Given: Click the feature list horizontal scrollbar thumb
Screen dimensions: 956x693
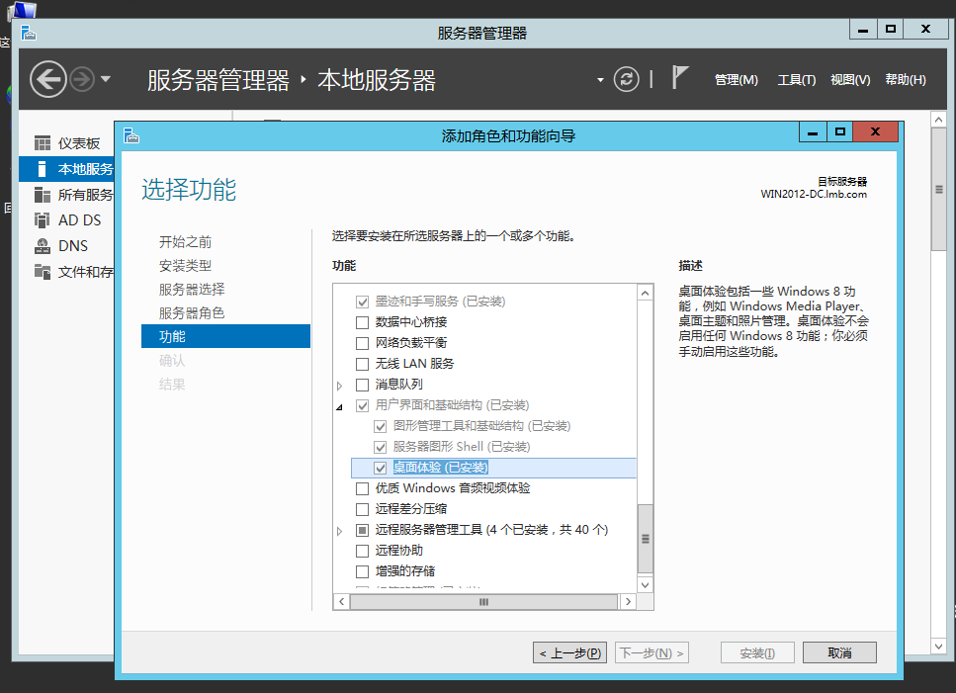Looking at the screenshot, I should coord(483,602).
